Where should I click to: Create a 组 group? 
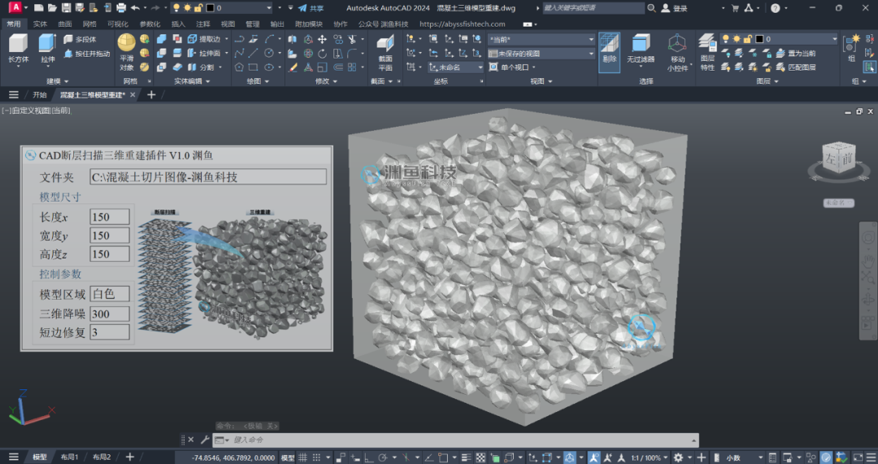pyautogui.click(x=851, y=48)
